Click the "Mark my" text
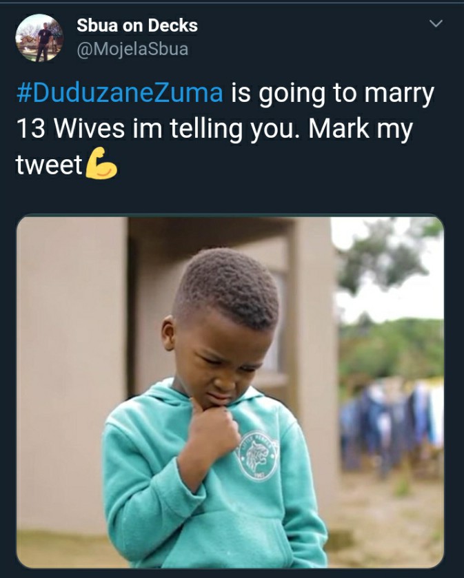Viewport: 464px width, 578px height. tap(361, 130)
